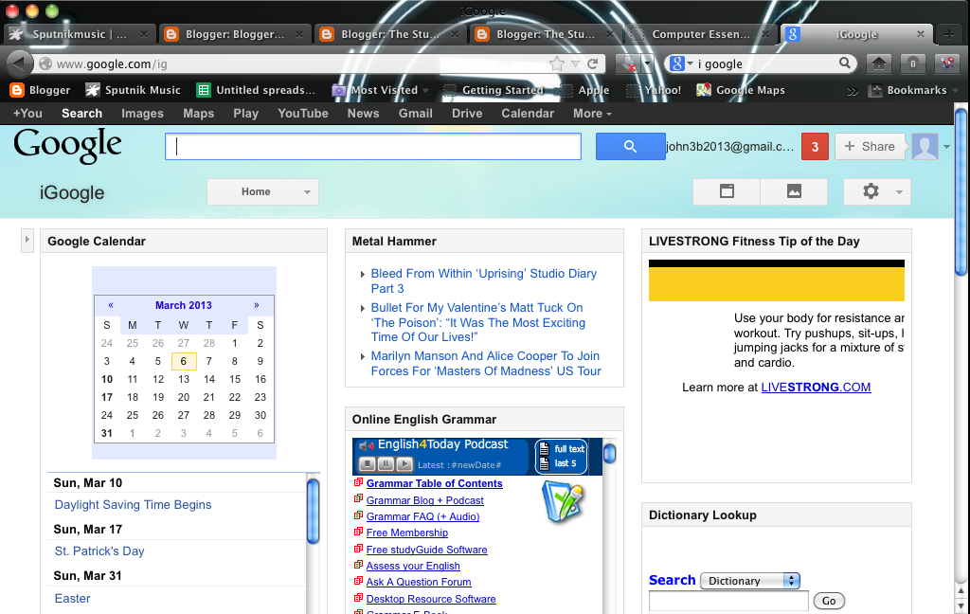970x614 pixels.
Task: Click the blue Google search button
Action: pyautogui.click(x=630, y=147)
